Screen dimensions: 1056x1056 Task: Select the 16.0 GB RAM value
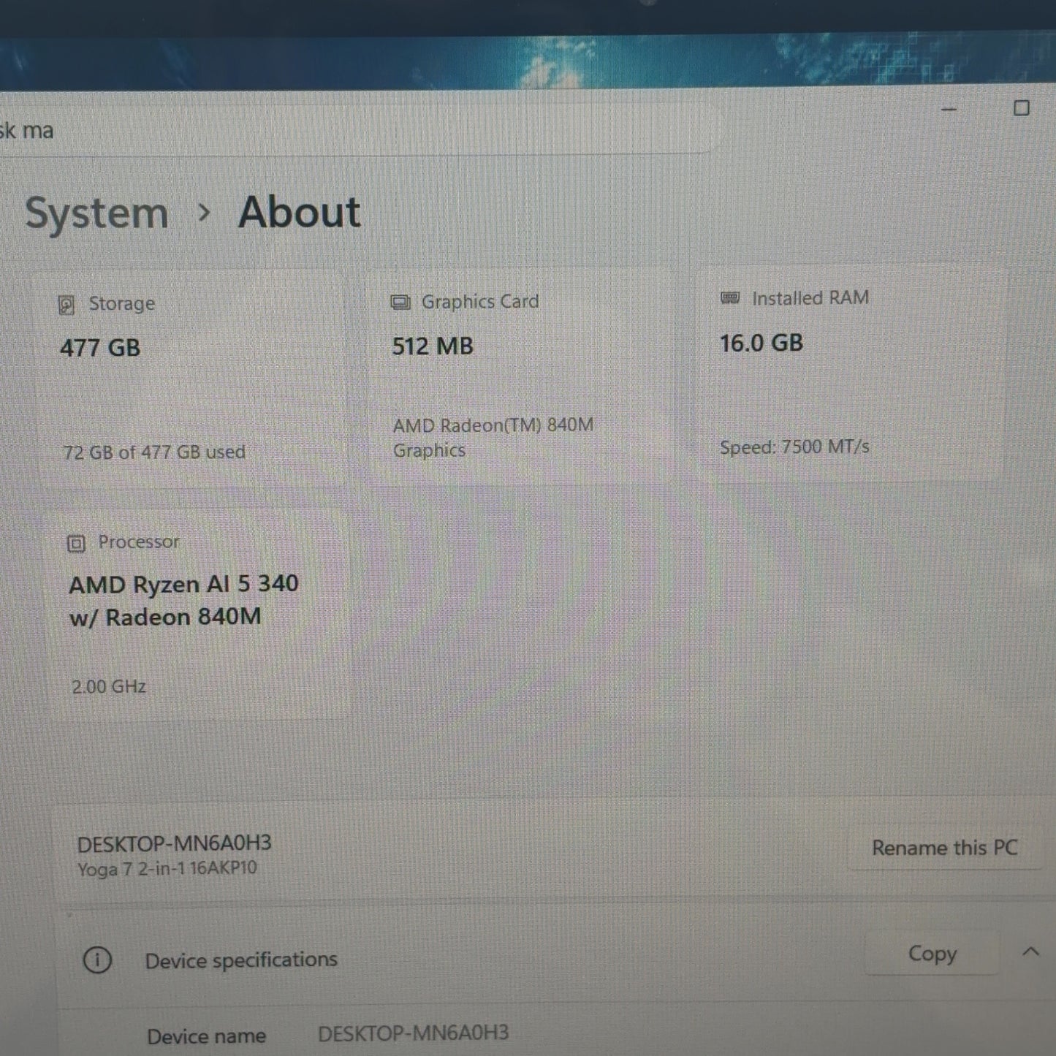[761, 343]
